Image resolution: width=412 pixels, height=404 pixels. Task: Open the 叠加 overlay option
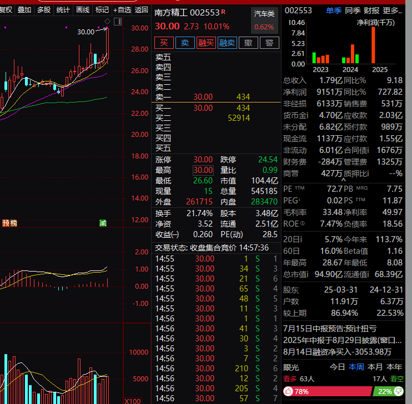pos(24,10)
